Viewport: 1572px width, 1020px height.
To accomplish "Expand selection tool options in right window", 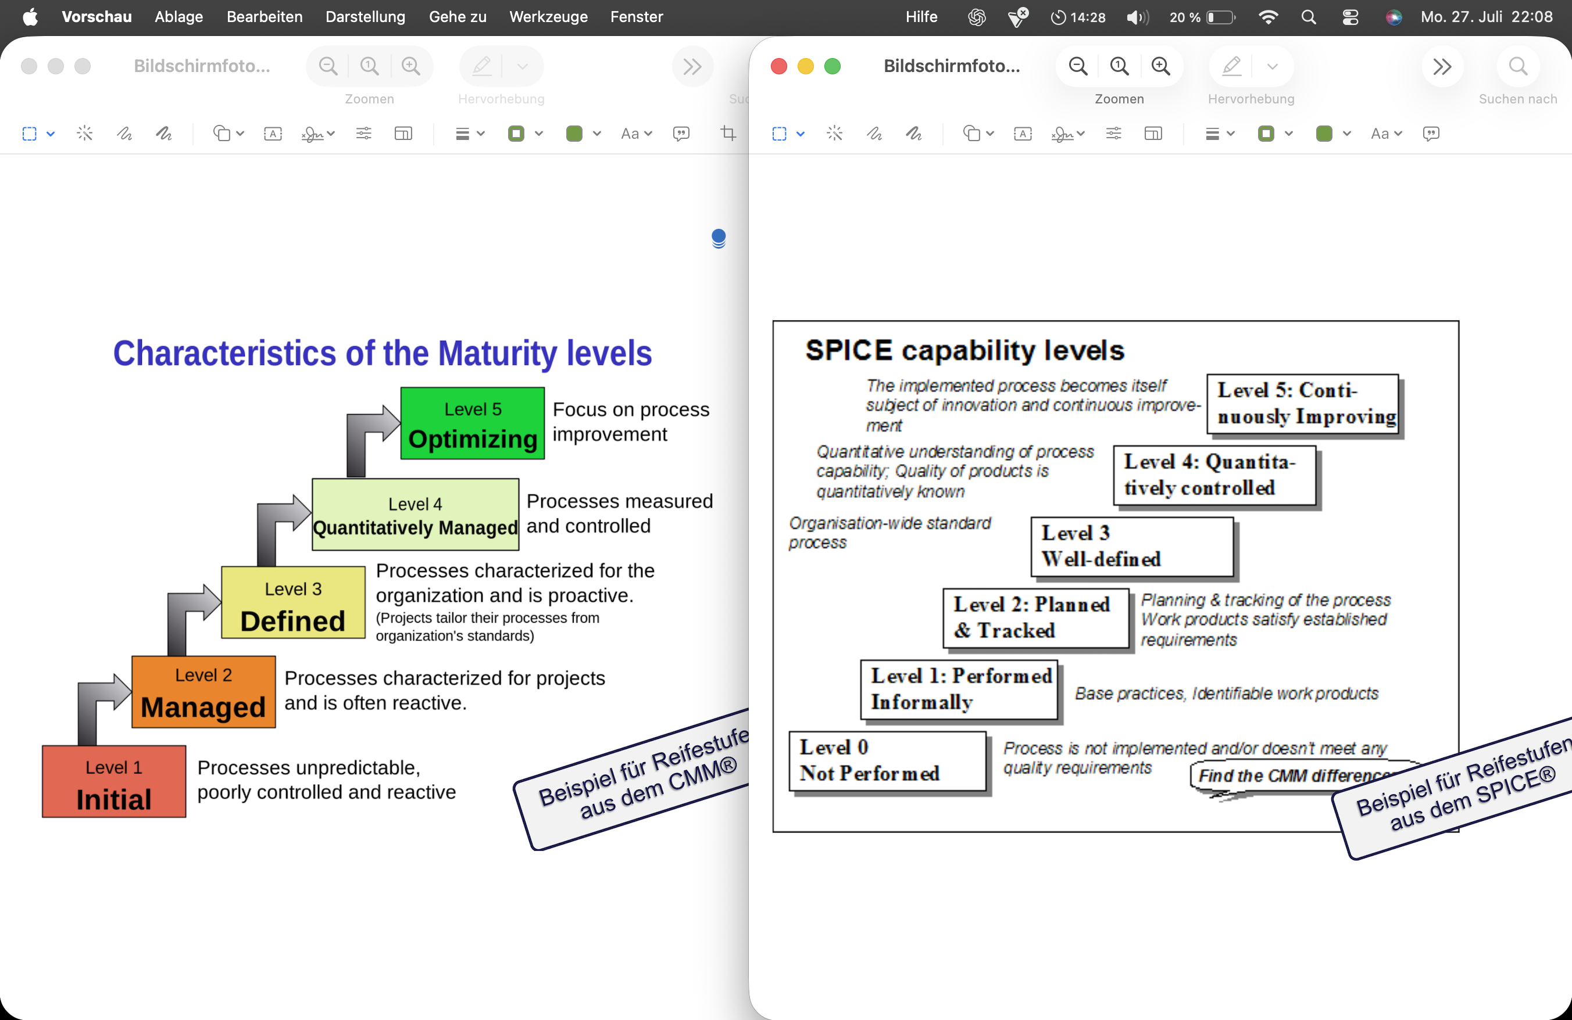I will click(x=801, y=134).
